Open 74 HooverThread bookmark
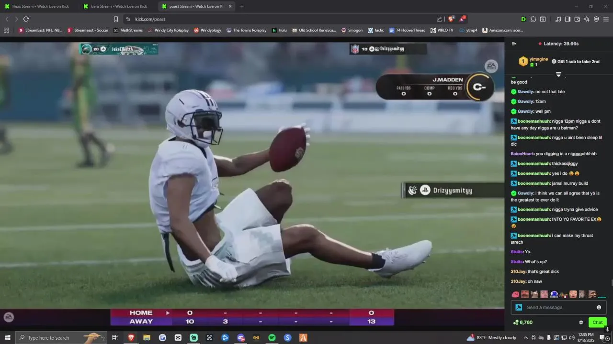Screen dimensions: 613x344 407,30
